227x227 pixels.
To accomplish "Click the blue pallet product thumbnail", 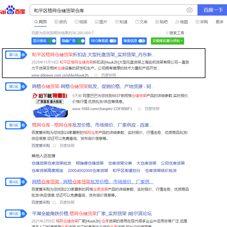I will (x=50, y=105).
